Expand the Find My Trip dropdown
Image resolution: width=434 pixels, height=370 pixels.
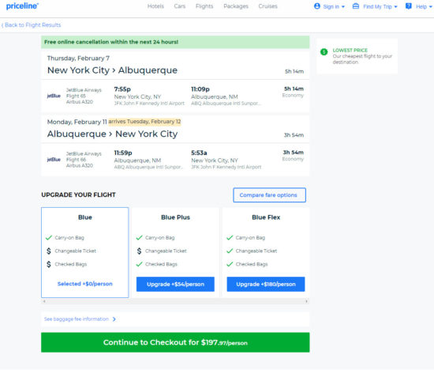click(395, 6)
